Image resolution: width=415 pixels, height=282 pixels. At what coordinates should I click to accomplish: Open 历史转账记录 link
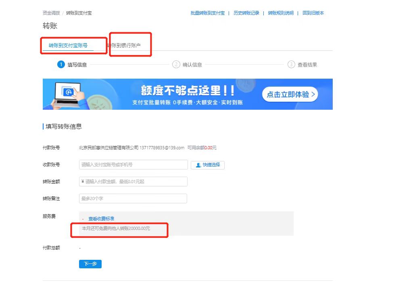[246, 13]
